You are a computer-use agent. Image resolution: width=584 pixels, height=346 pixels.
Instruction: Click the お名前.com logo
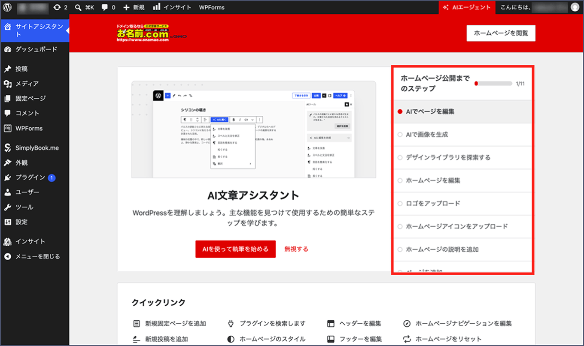[152, 33]
